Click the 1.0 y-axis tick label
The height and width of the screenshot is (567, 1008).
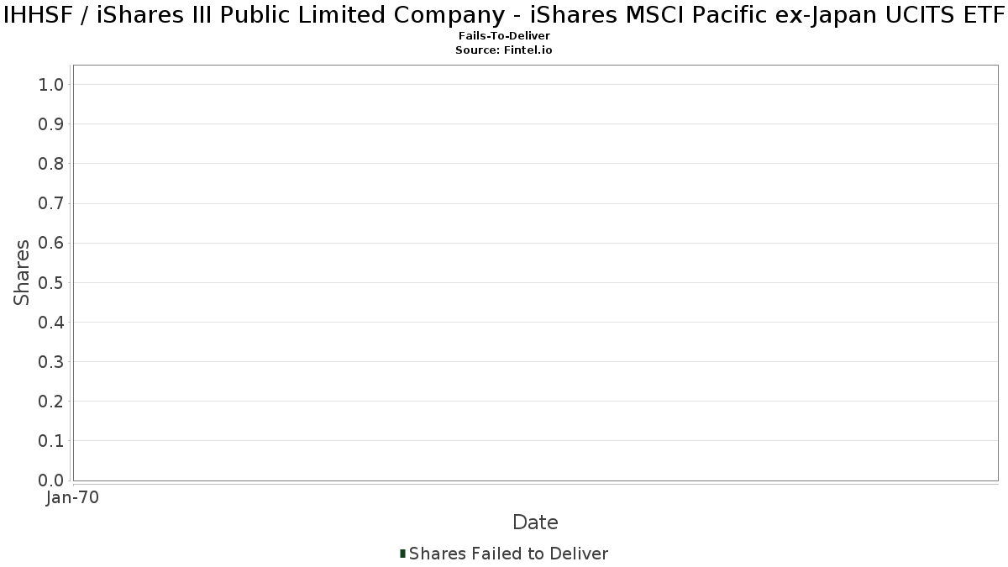51,85
